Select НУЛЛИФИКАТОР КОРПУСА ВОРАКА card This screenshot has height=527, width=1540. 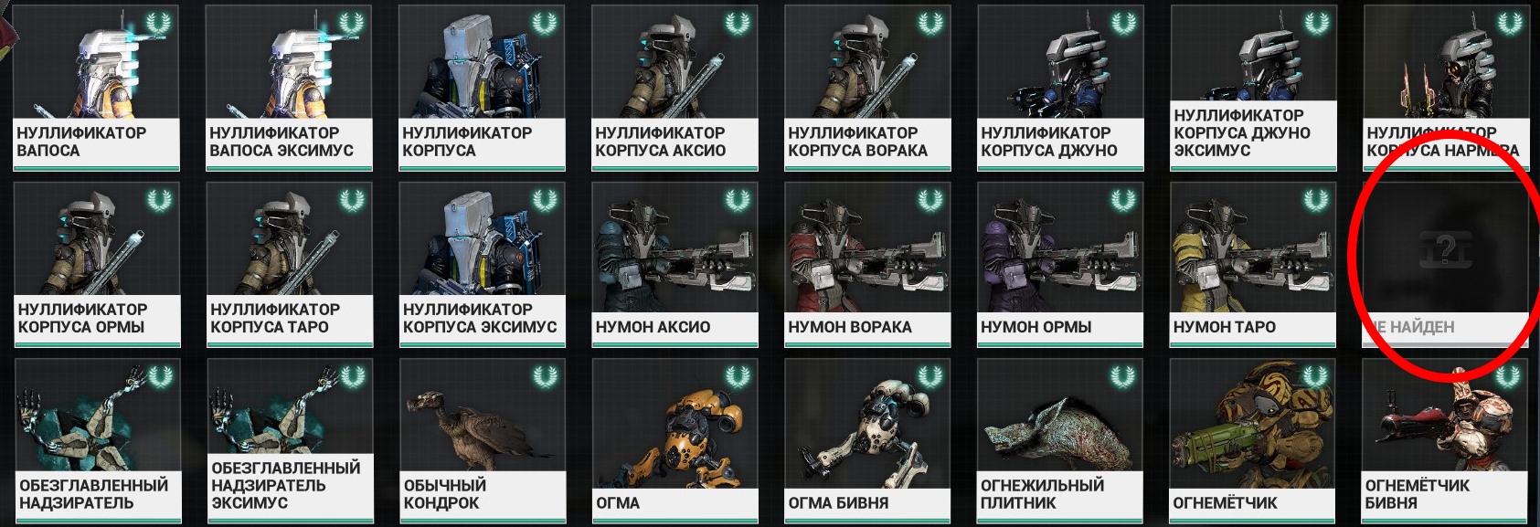pos(867,88)
